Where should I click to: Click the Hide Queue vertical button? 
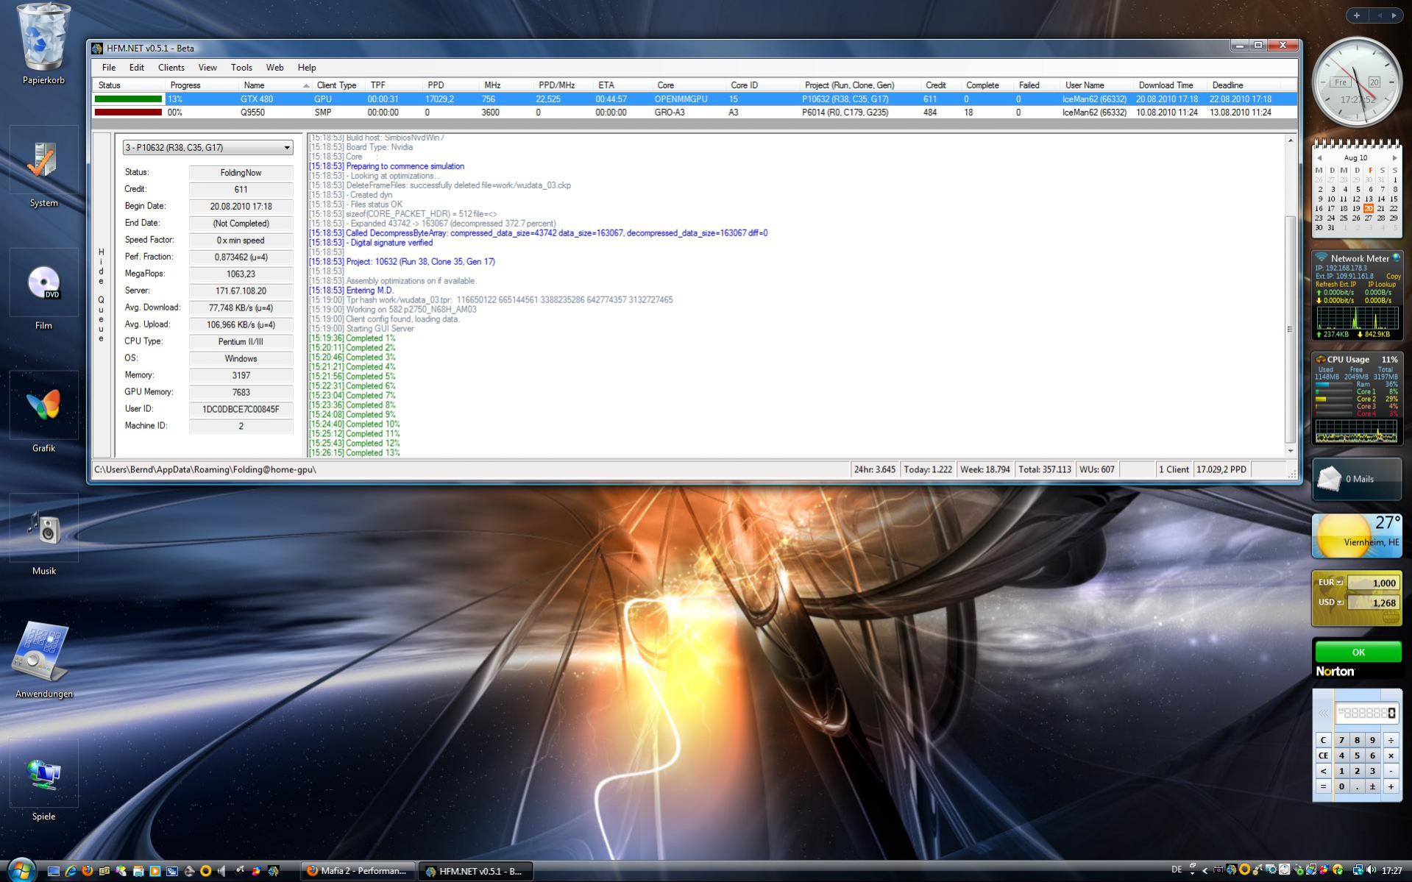point(102,295)
